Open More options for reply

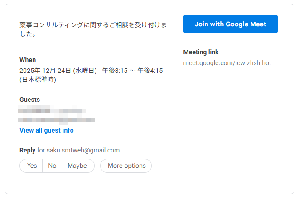pyautogui.click(x=126, y=166)
